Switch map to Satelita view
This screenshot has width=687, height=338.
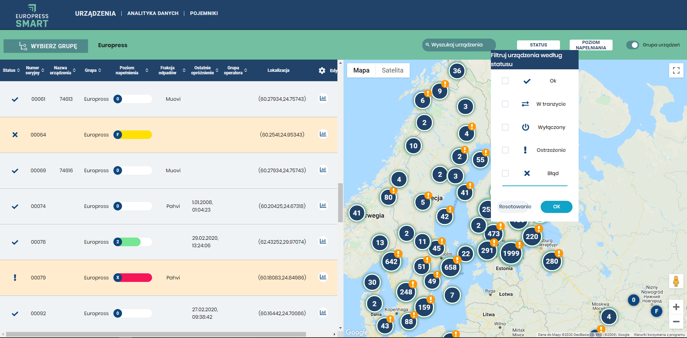tap(392, 70)
